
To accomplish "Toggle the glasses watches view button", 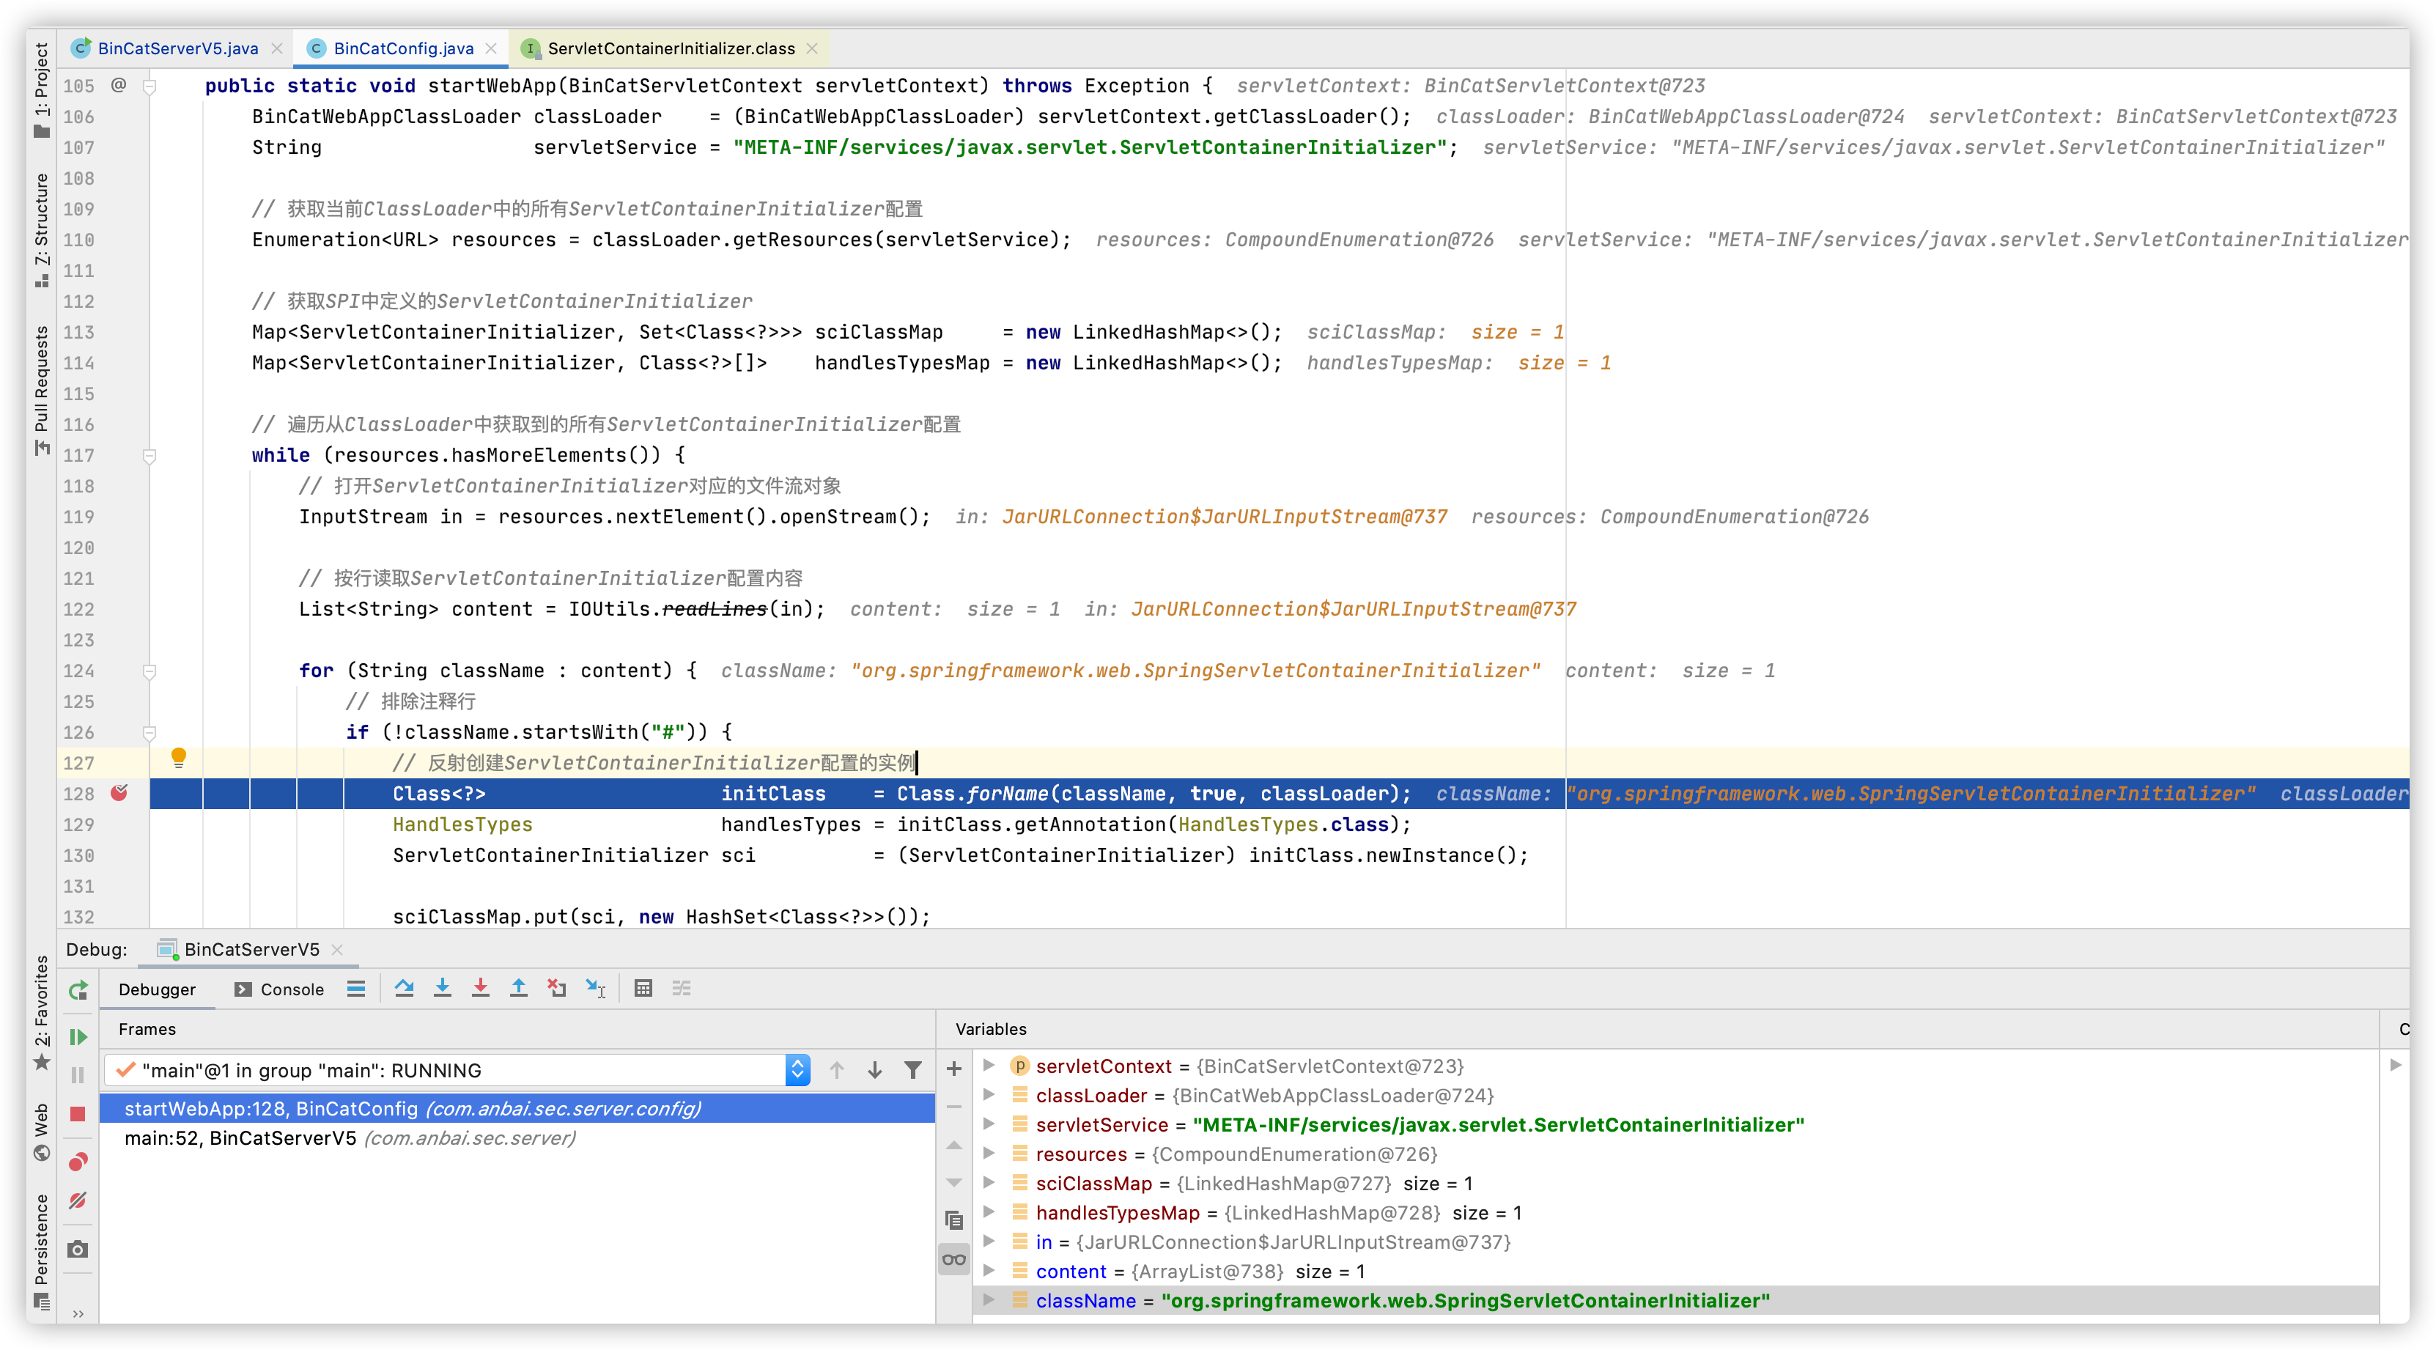I will 953,1259.
